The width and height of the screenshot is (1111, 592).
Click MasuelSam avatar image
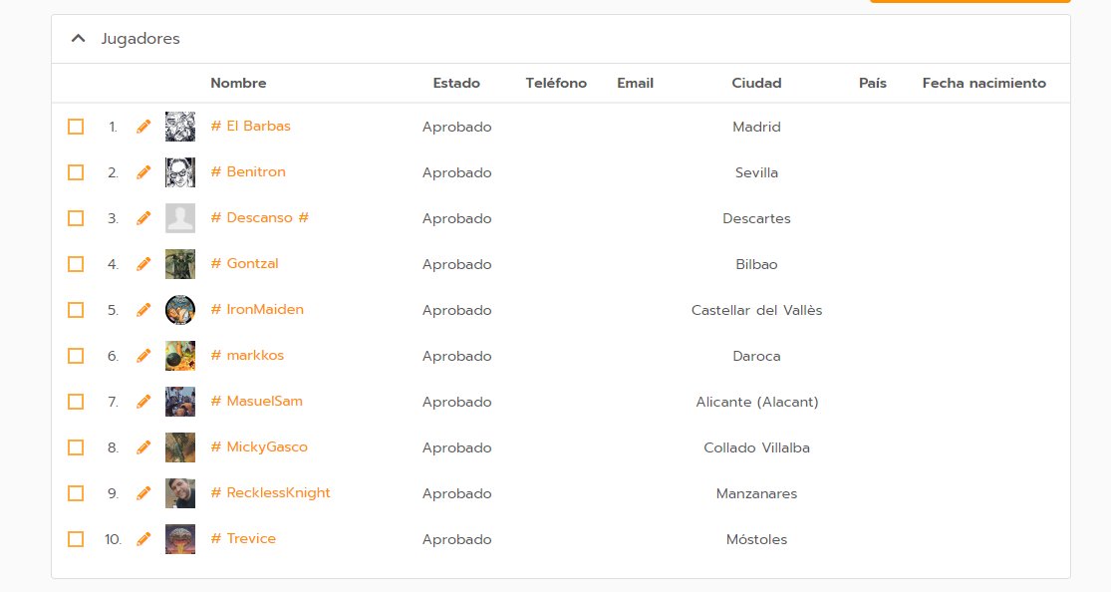pos(180,402)
